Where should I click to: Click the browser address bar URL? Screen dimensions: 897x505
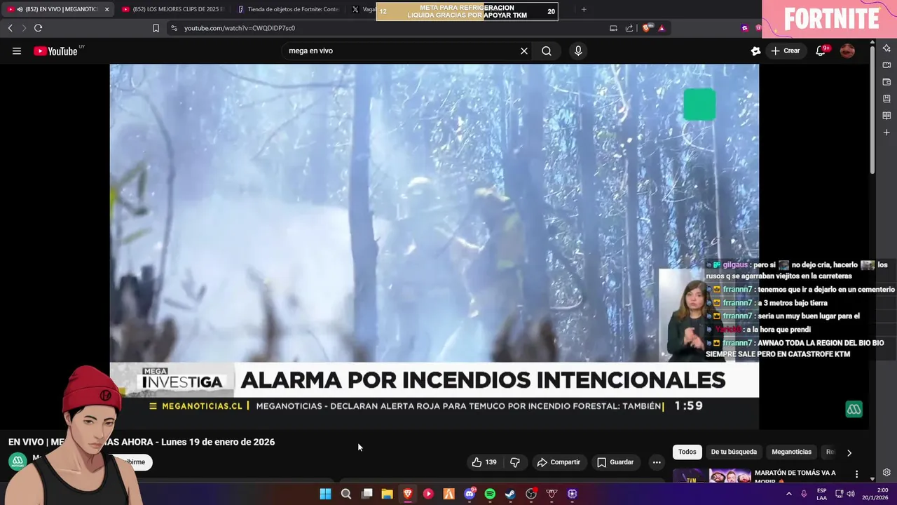(x=240, y=28)
